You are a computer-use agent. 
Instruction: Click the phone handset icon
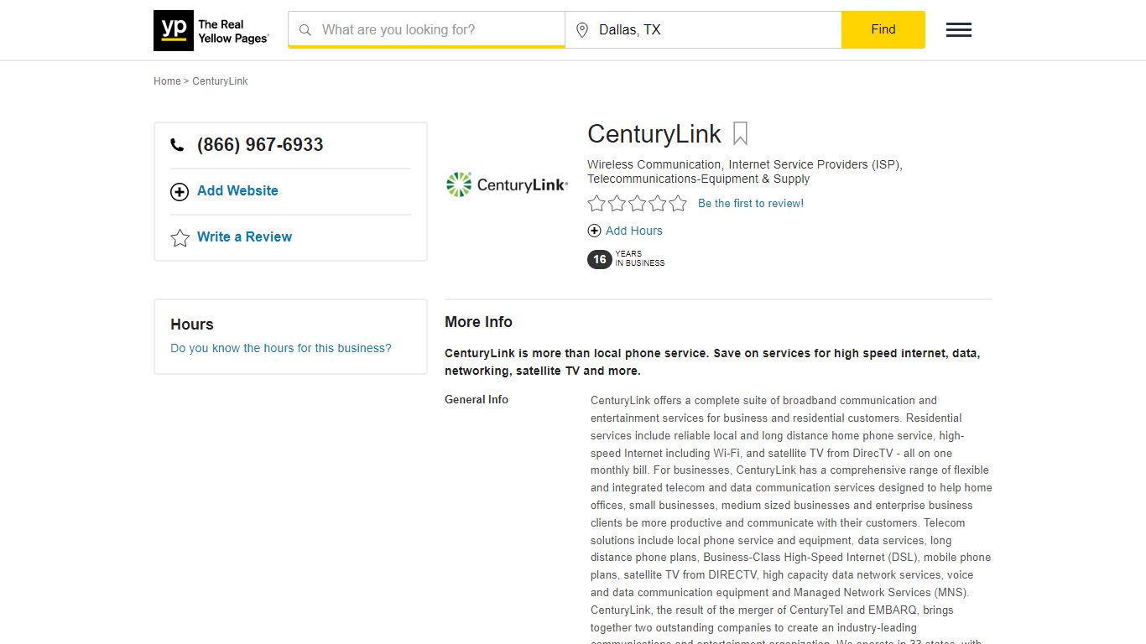coord(177,145)
